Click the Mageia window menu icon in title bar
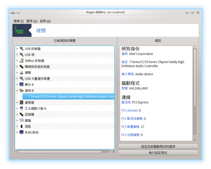The width and height of the screenshot is (211, 169). pyautogui.click(x=13, y=12)
